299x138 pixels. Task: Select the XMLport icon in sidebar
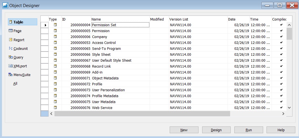(x=11, y=66)
